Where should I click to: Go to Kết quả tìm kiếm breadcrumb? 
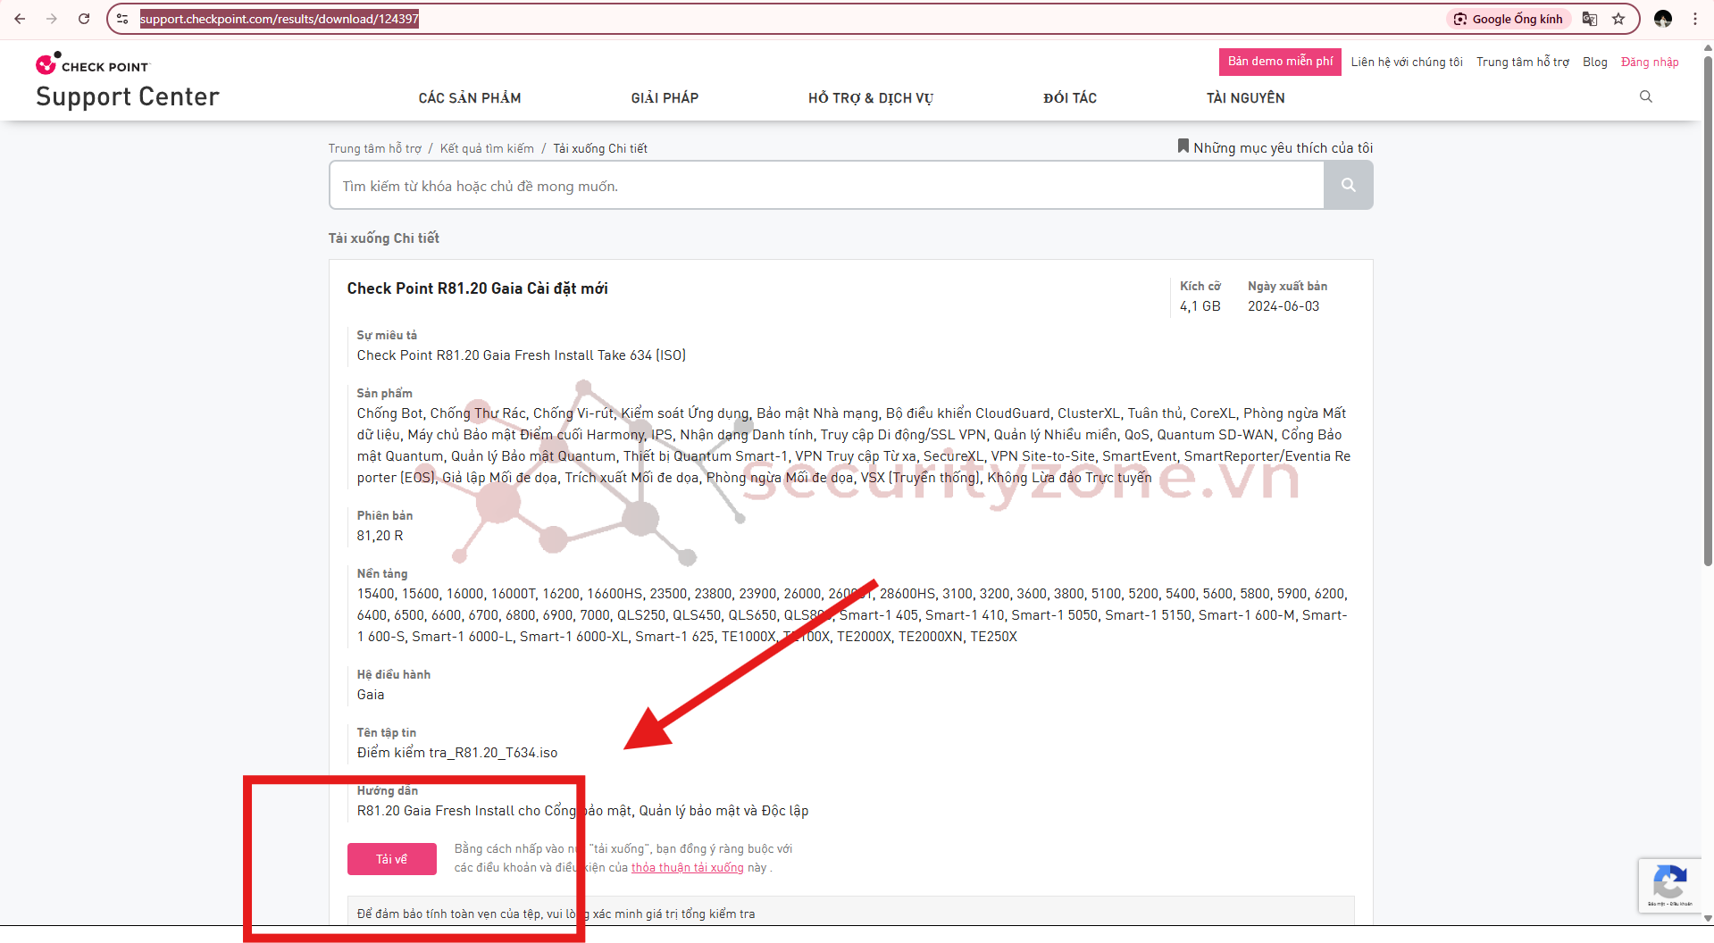(x=487, y=148)
